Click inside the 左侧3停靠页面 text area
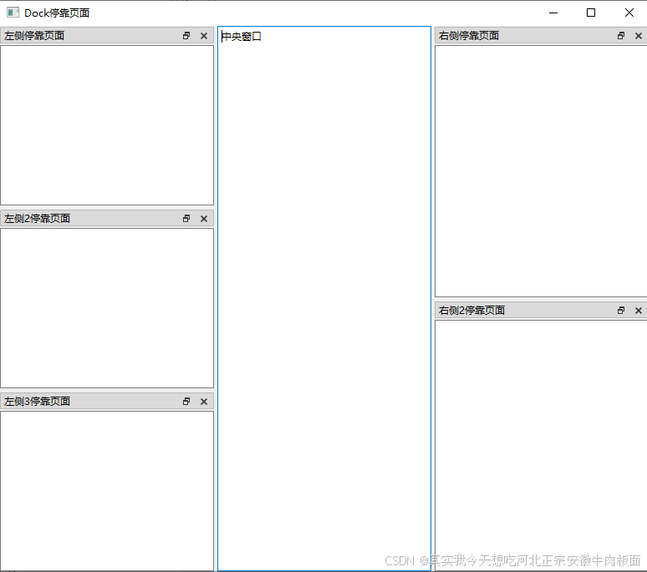 click(x=107, y=490)
